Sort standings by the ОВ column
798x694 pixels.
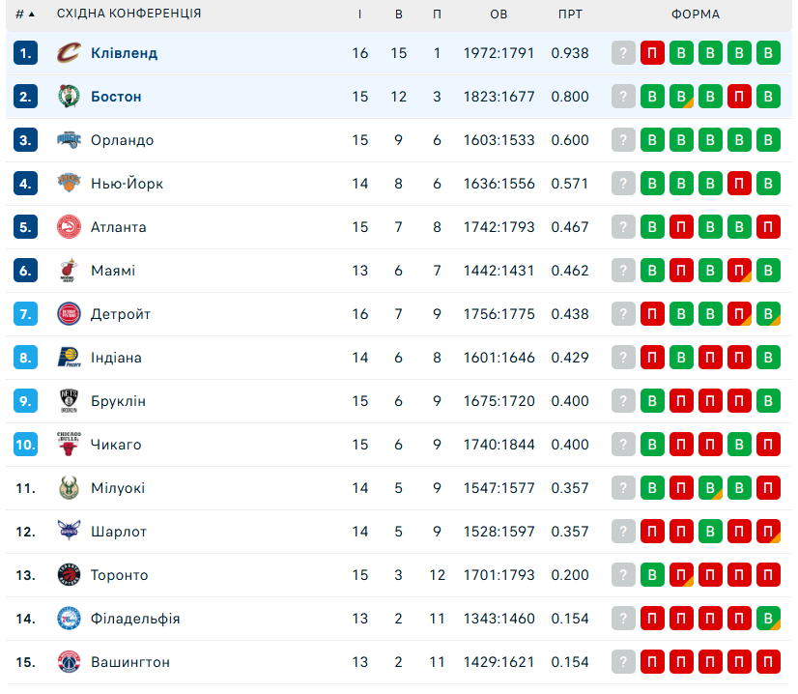(x=499, y=14)
